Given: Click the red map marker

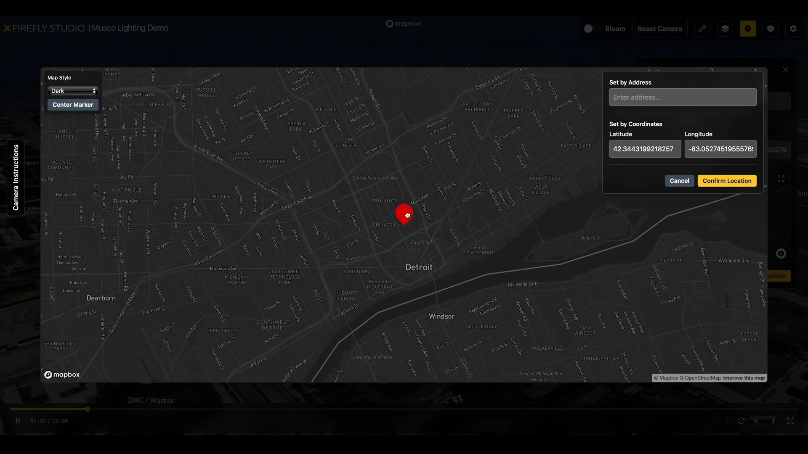Looking at the screenshot, I should 404,214.
